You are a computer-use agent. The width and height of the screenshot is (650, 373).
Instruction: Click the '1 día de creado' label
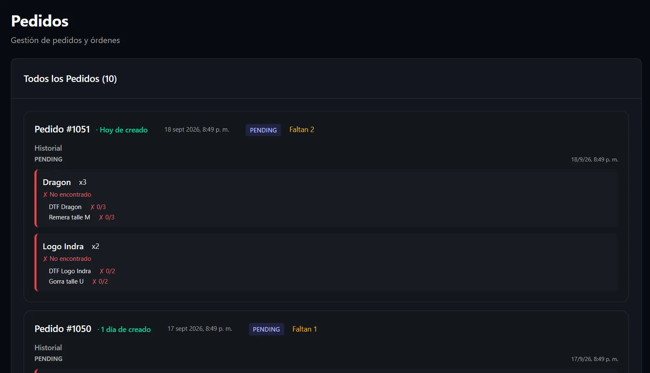(126, 330)
